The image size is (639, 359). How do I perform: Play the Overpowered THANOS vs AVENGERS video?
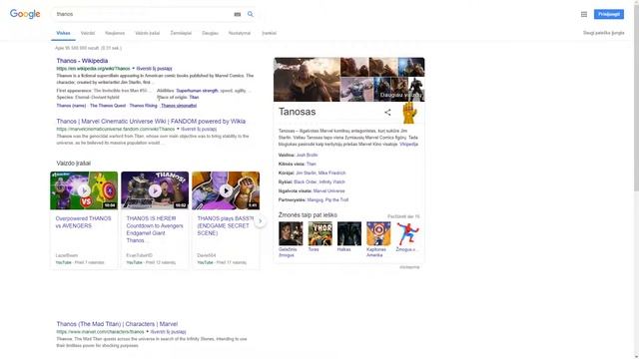pos(84,190)
